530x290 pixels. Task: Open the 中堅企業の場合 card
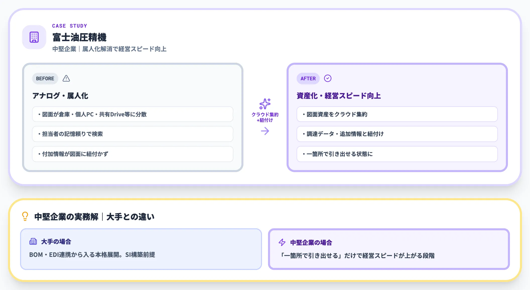point(389,249)
